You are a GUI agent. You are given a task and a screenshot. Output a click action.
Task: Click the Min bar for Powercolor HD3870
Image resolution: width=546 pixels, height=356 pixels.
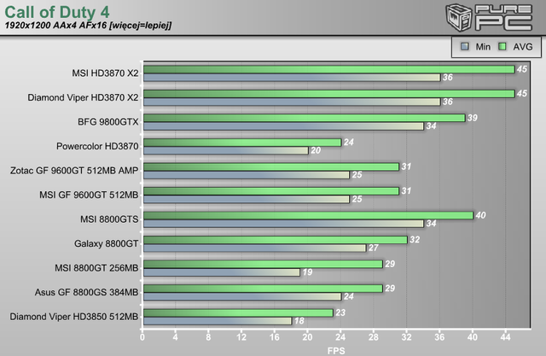click(x=226, y=150)
